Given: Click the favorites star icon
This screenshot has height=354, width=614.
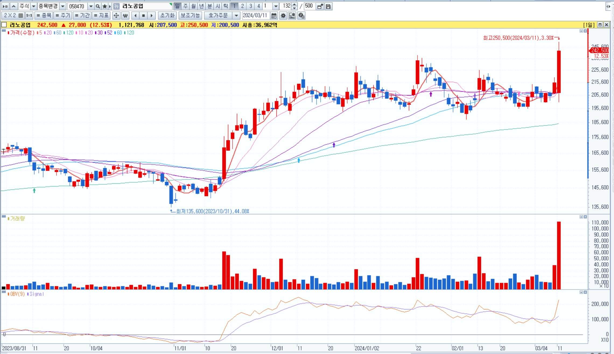Looking at the screenshot, I should click(x=105, y=6).
